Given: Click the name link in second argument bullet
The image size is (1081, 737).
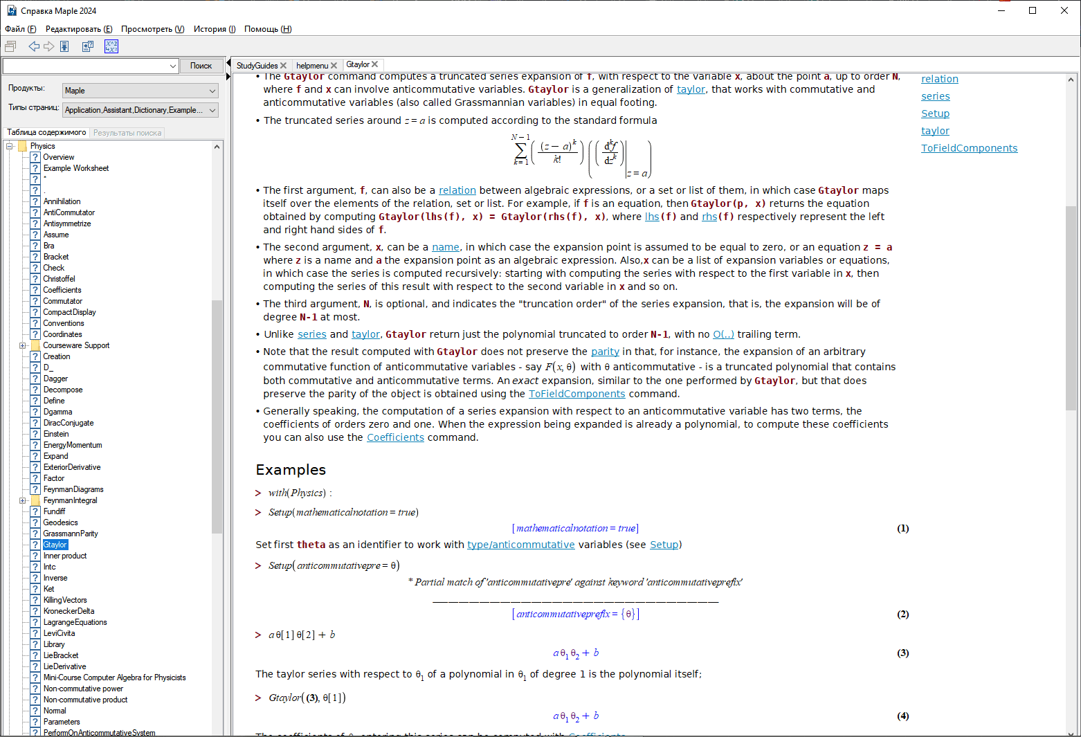Looking at the screenshot, I should [446, 247].
